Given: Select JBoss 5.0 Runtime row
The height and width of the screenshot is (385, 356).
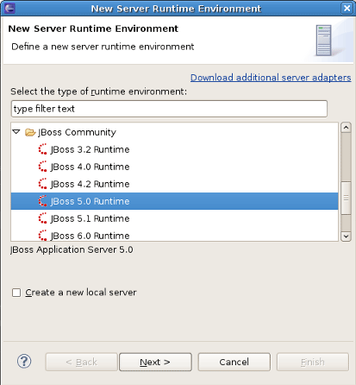Looking at the screenshot, I should coord(174,201).
